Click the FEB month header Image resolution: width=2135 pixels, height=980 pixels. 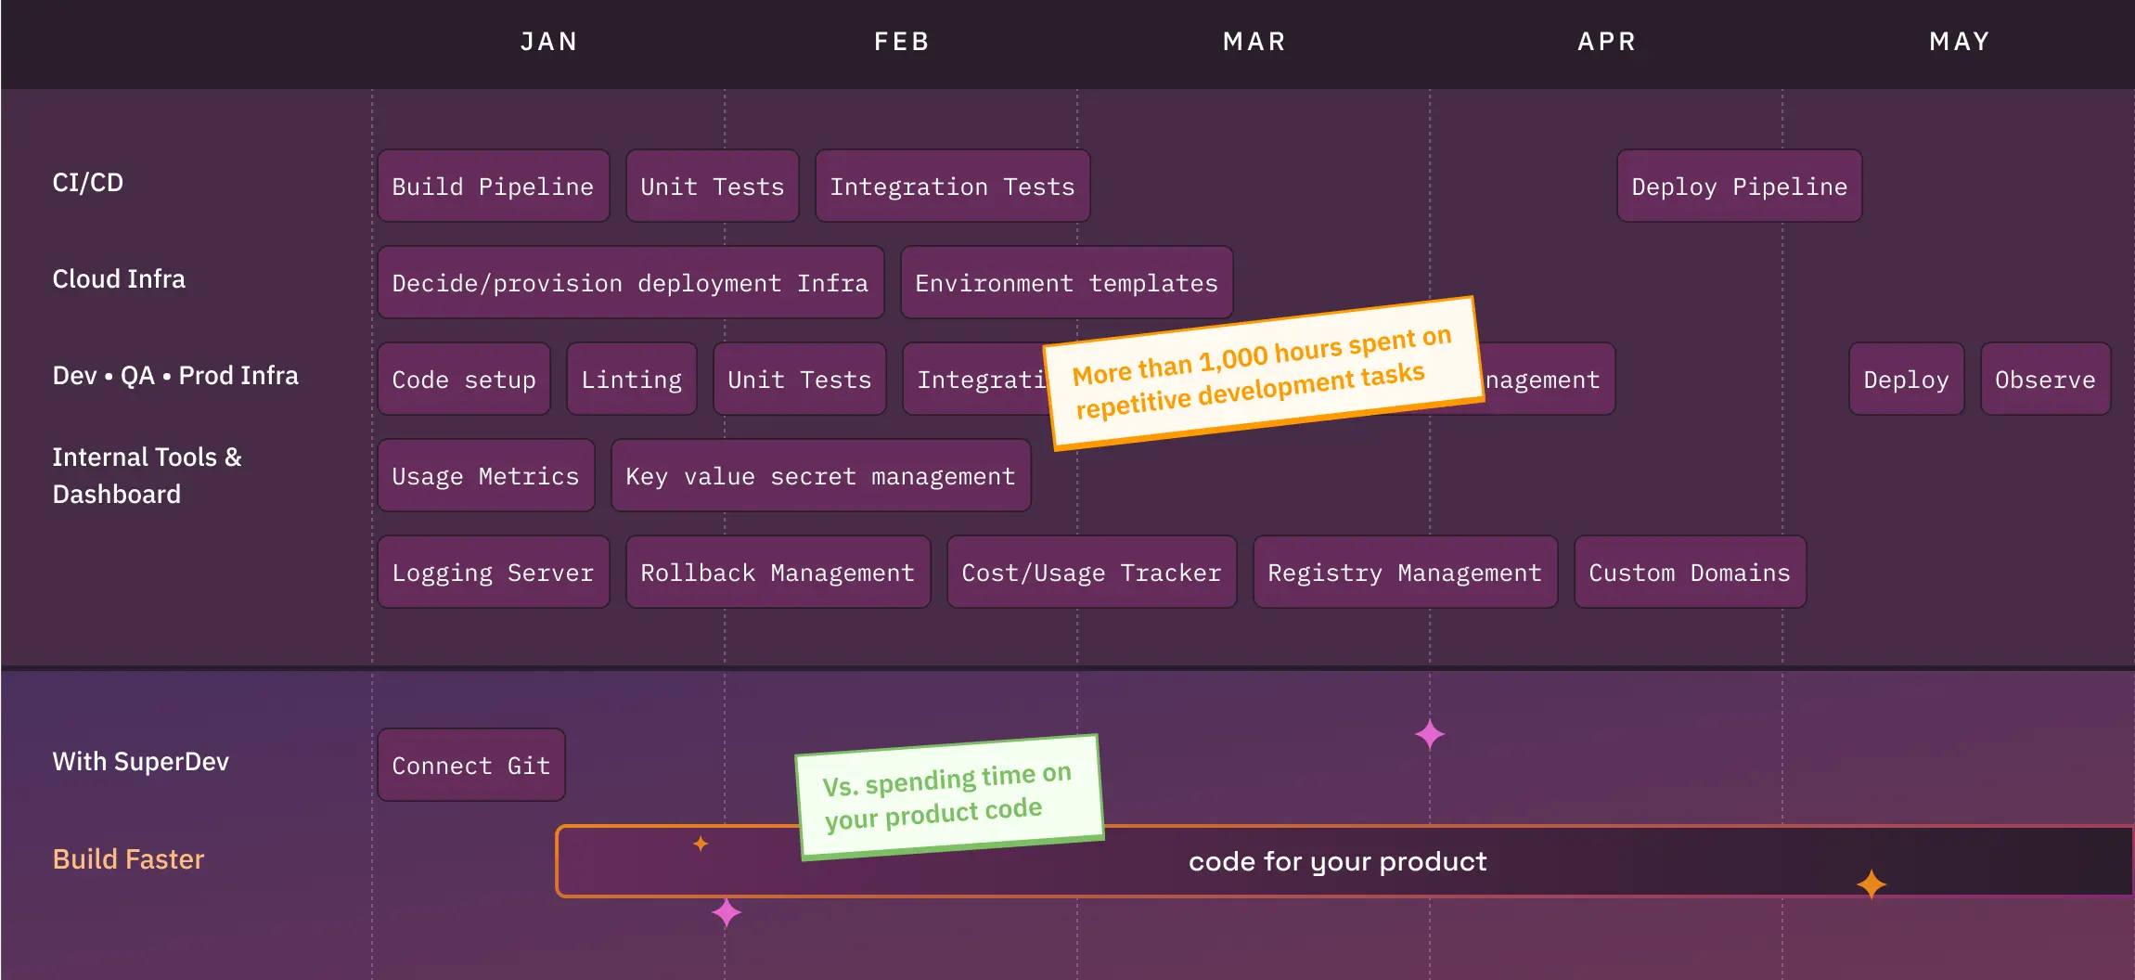pos(902,42)
